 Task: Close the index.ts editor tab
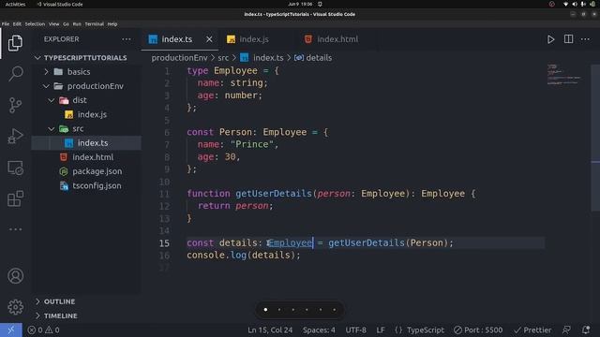pyautogui.click(x=209, y=39)
